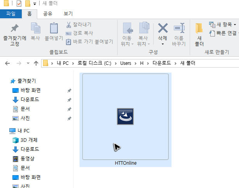Open 바탕 화면 under 내 PC
Screen dimensions: 239x188
coord(26,177)
